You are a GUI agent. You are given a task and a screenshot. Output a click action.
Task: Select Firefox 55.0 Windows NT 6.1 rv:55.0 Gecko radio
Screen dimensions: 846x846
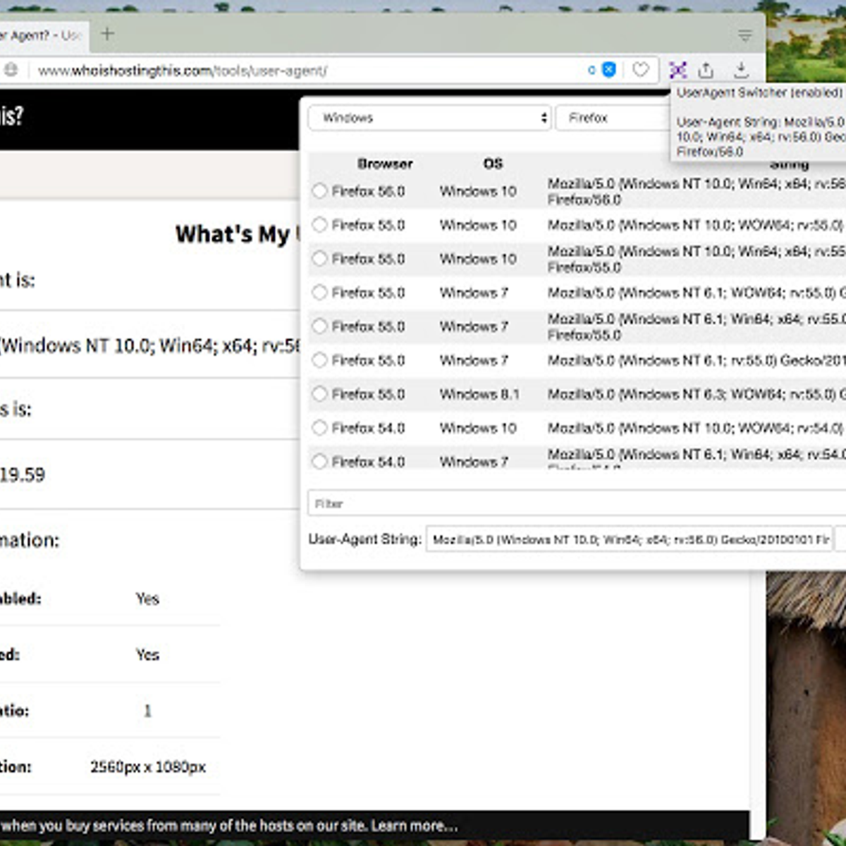tap(320, 360)
